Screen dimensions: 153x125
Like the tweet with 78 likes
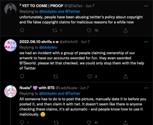[x=89, y=31]
